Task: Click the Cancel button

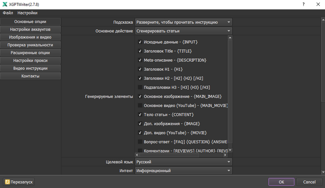Action: click(306, 182)
